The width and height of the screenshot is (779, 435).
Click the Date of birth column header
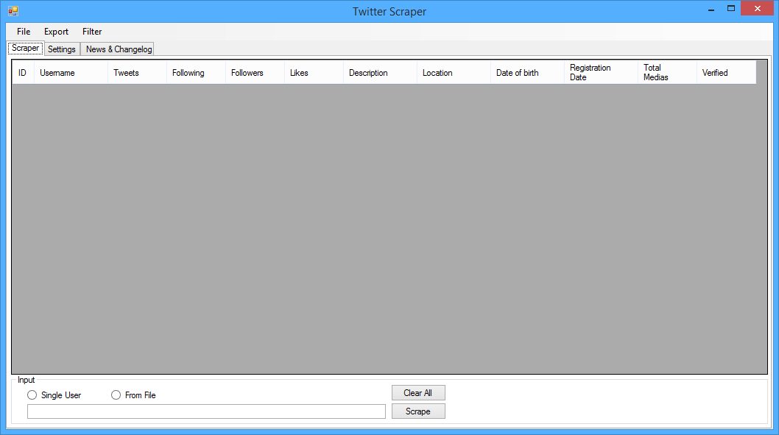coord(526,72)
